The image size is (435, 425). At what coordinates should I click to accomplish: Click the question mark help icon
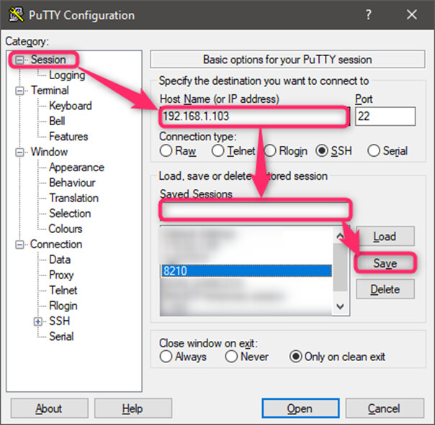point(368,14)
